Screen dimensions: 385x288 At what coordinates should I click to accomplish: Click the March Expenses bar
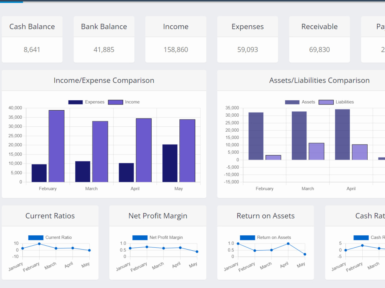pyautogui.click(x=83, y=172)
